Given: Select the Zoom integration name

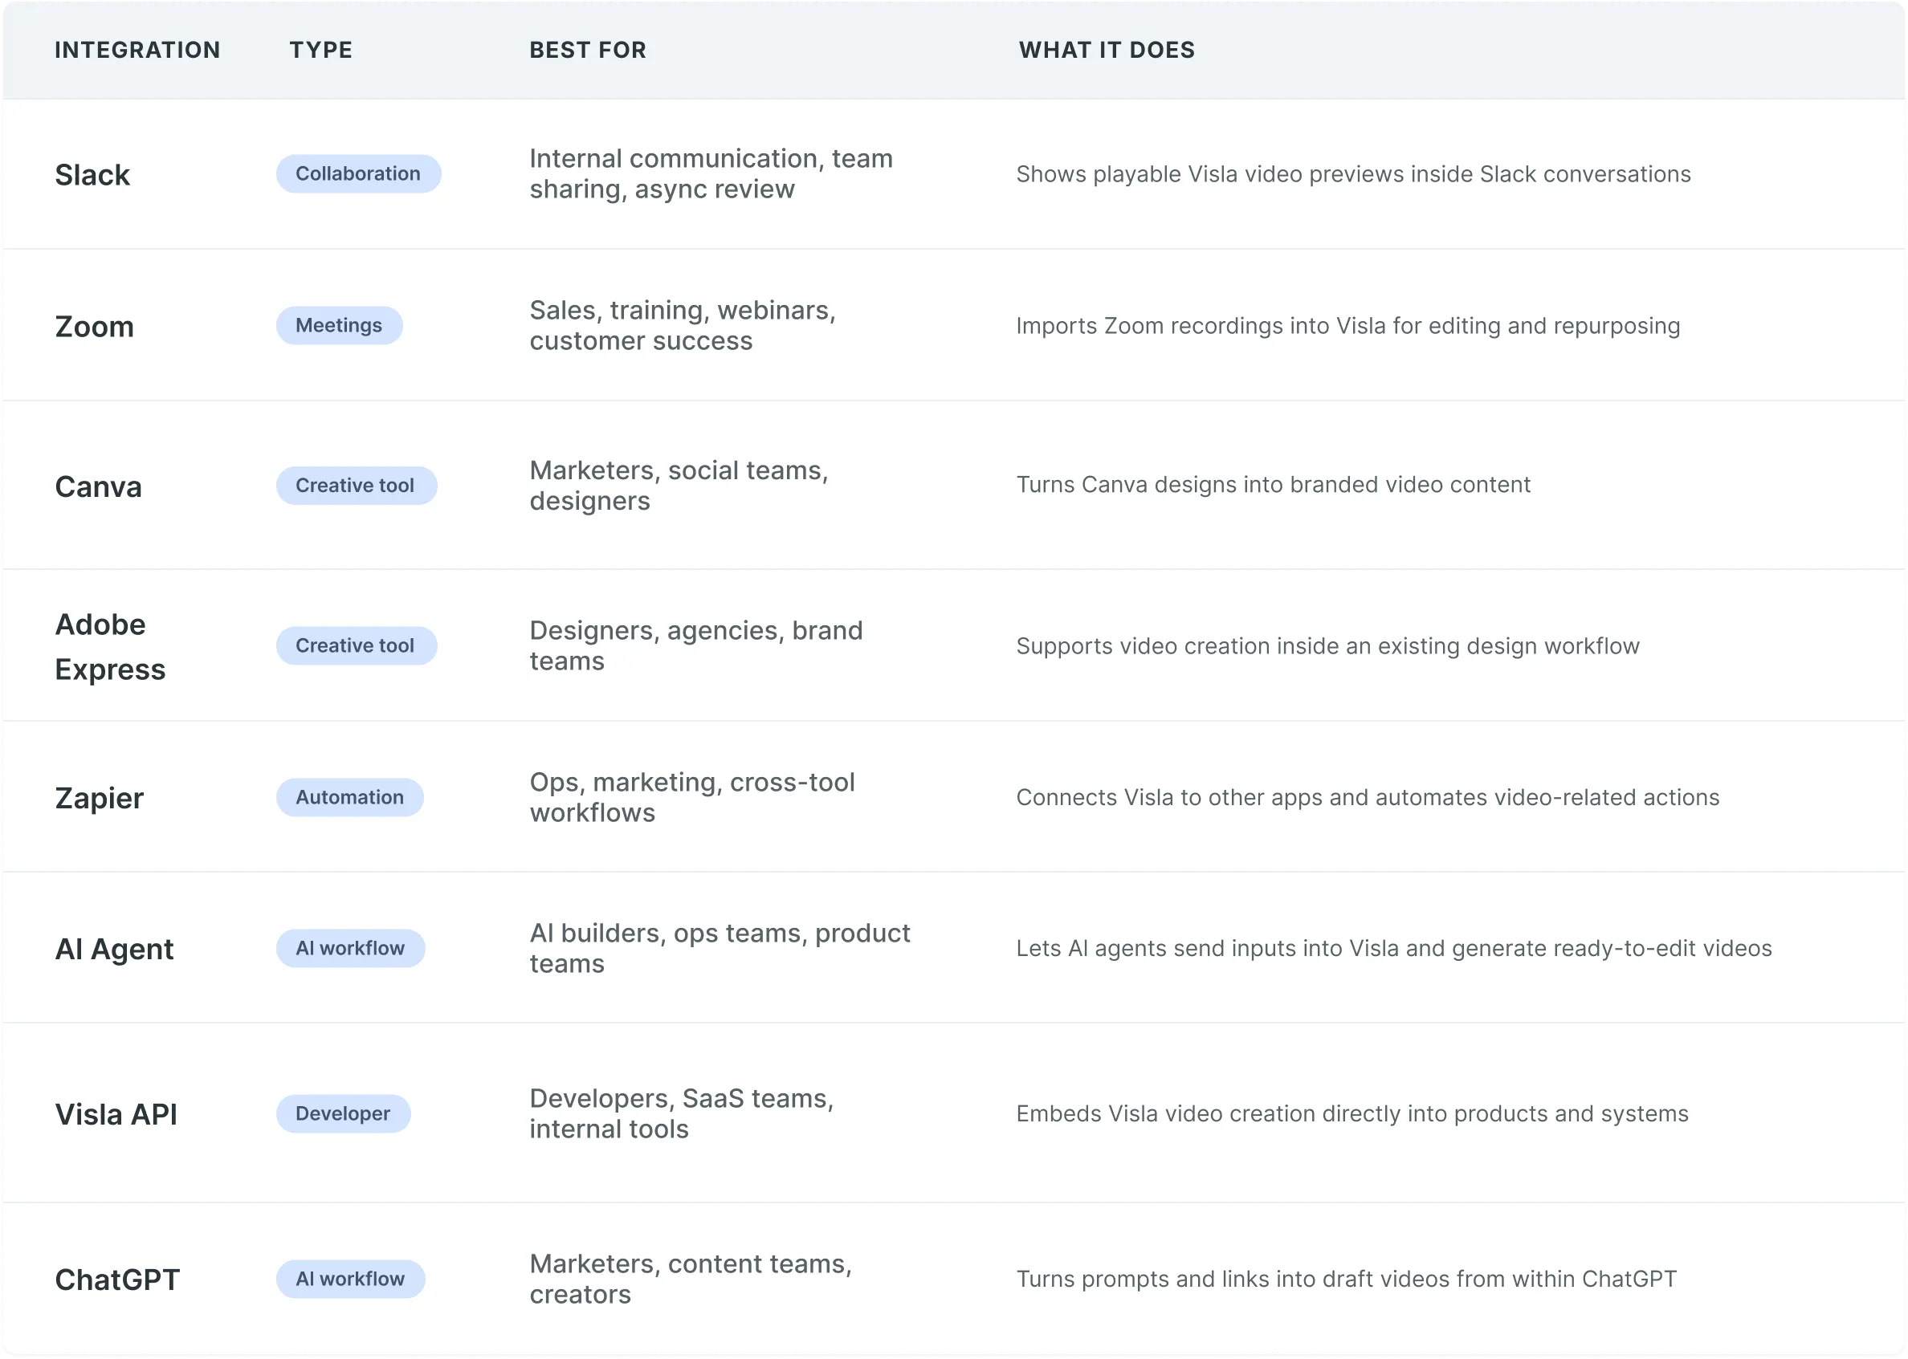Looking at the screenshot, I should pos(94,327).
